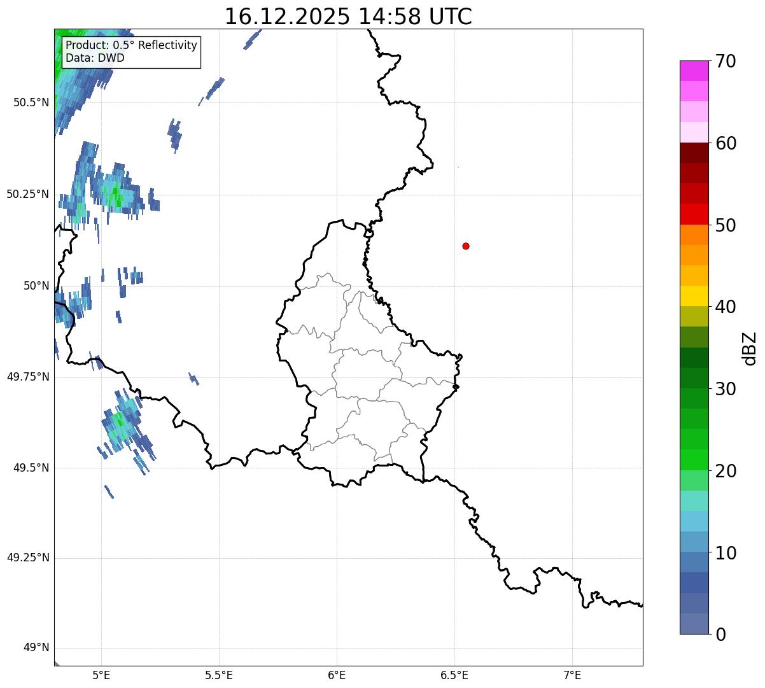Image resolution: width=765 pixels, height=688 pixels.
Task: Click the 50.5°N latitude label
Action: click(x=31, y=102)
